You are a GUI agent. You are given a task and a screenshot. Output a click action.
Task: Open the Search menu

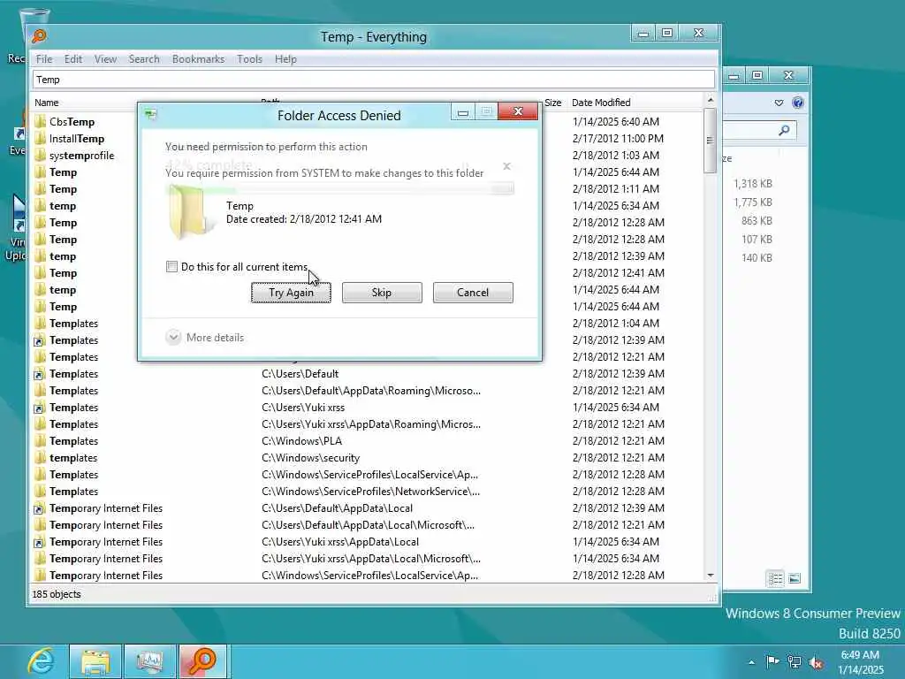(x=144, y=59)
